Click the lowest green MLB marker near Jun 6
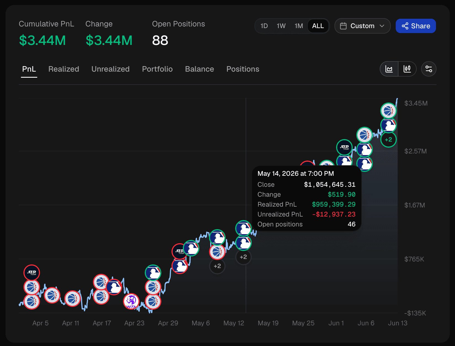 [365, 164]
